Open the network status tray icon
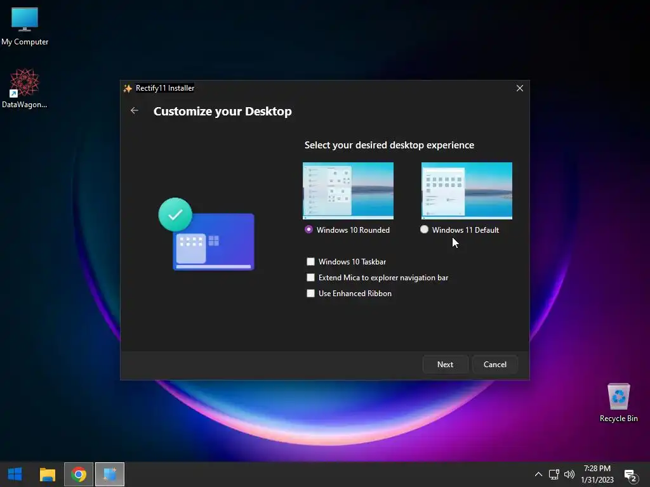Screen dimensions: 650x487 554,474
